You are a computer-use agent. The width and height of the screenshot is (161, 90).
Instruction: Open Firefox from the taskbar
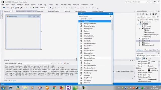pos(61,88)
